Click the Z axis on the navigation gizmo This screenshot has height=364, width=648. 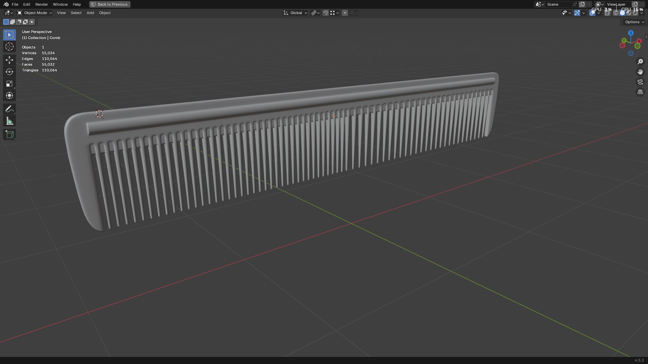click(631, 33)
